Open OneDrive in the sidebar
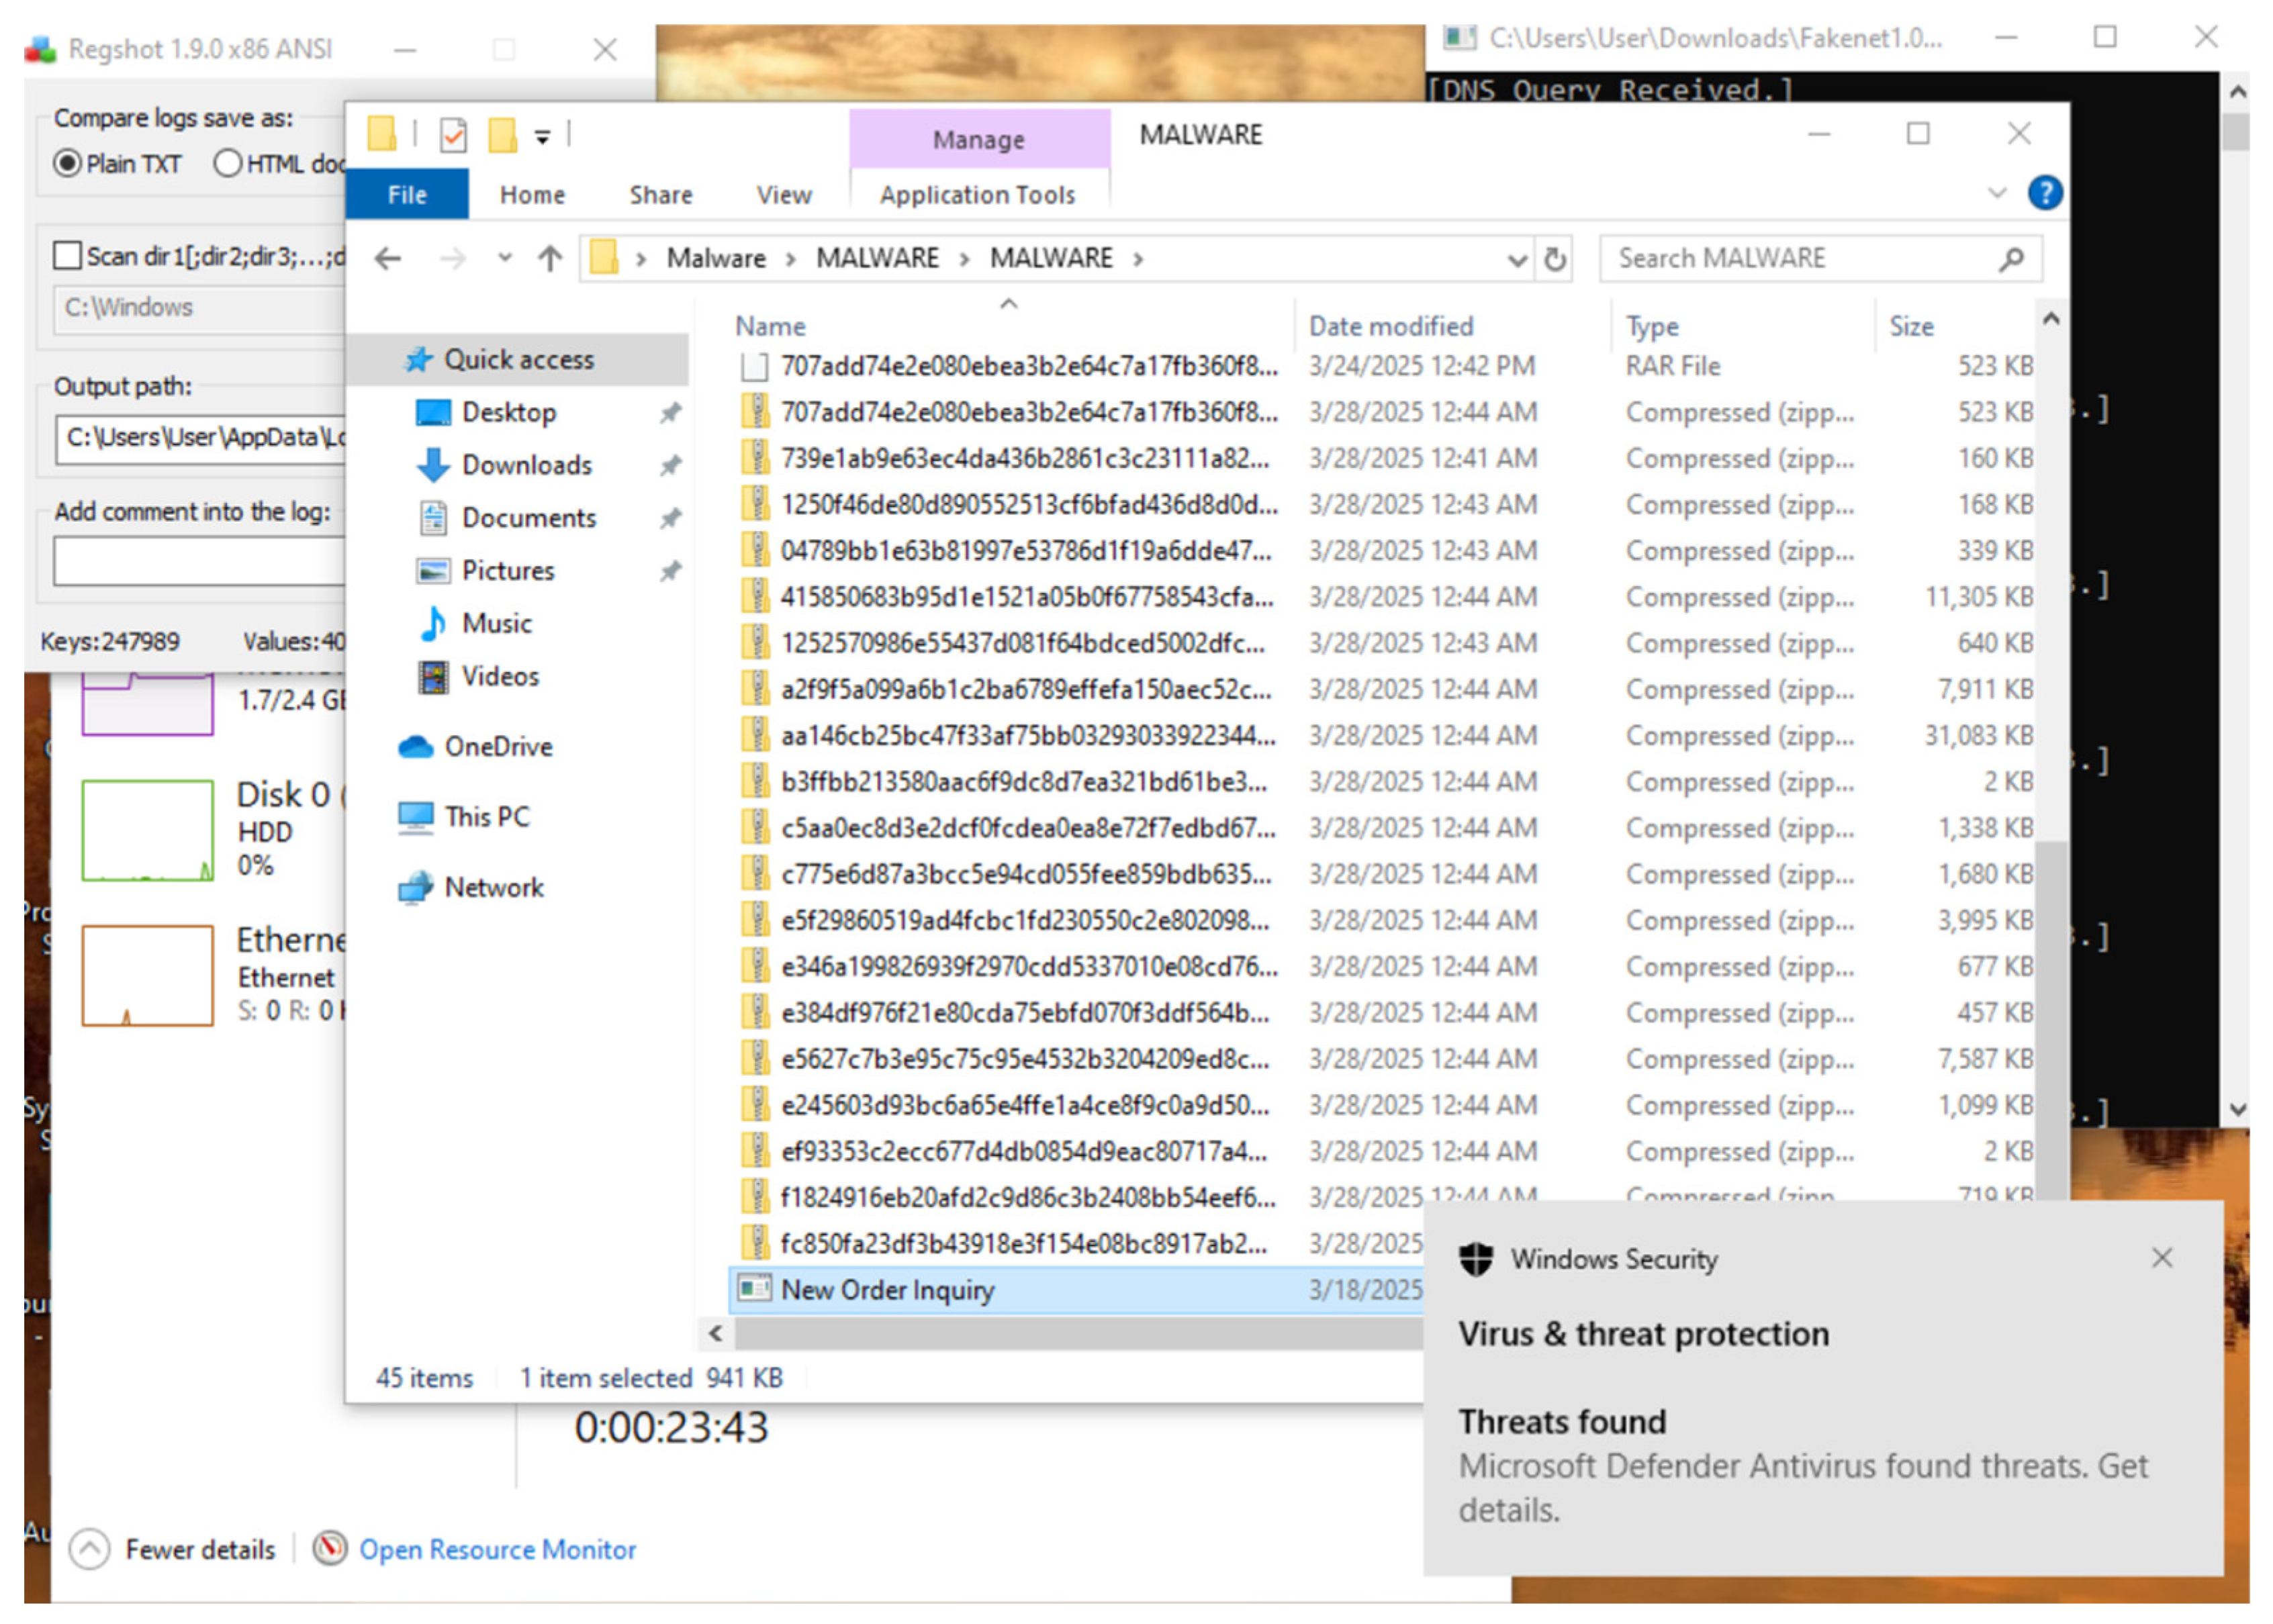2273x1624 pixels. pyautogui.click(x=497, y=746)
